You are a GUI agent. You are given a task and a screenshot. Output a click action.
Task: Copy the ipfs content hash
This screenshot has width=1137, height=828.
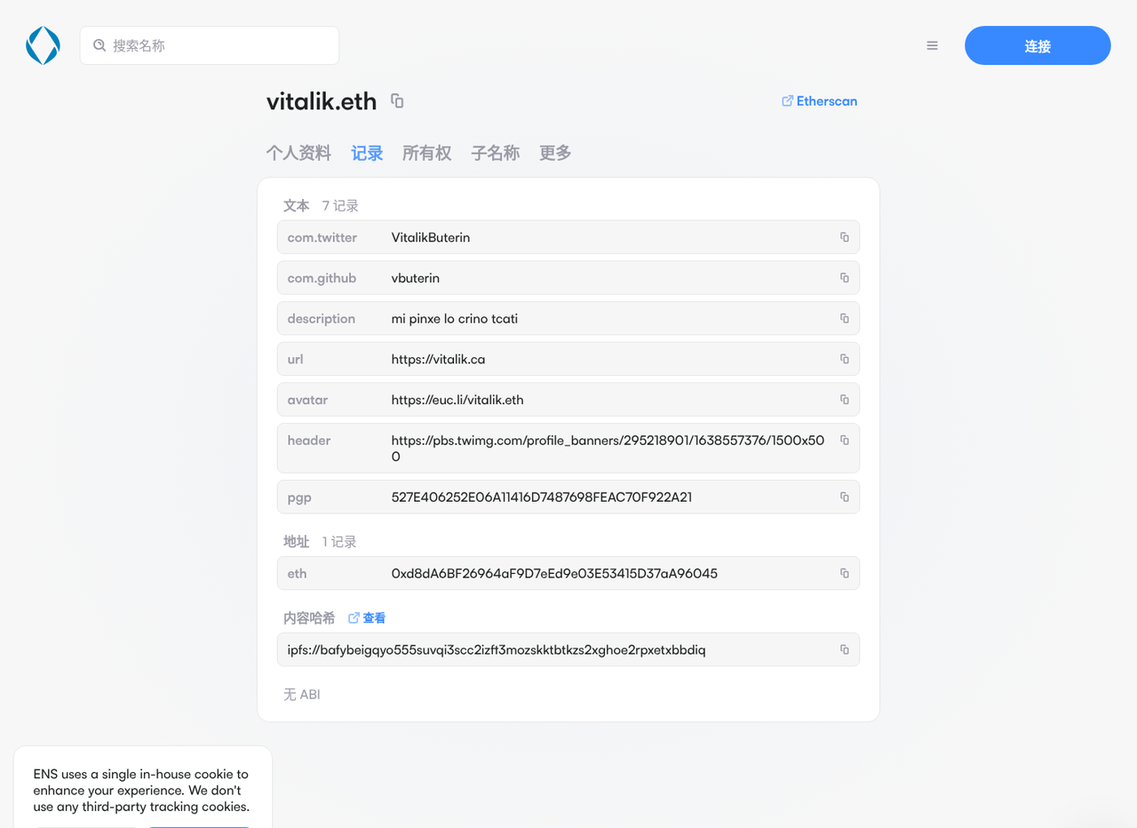[x=845, y=649]
